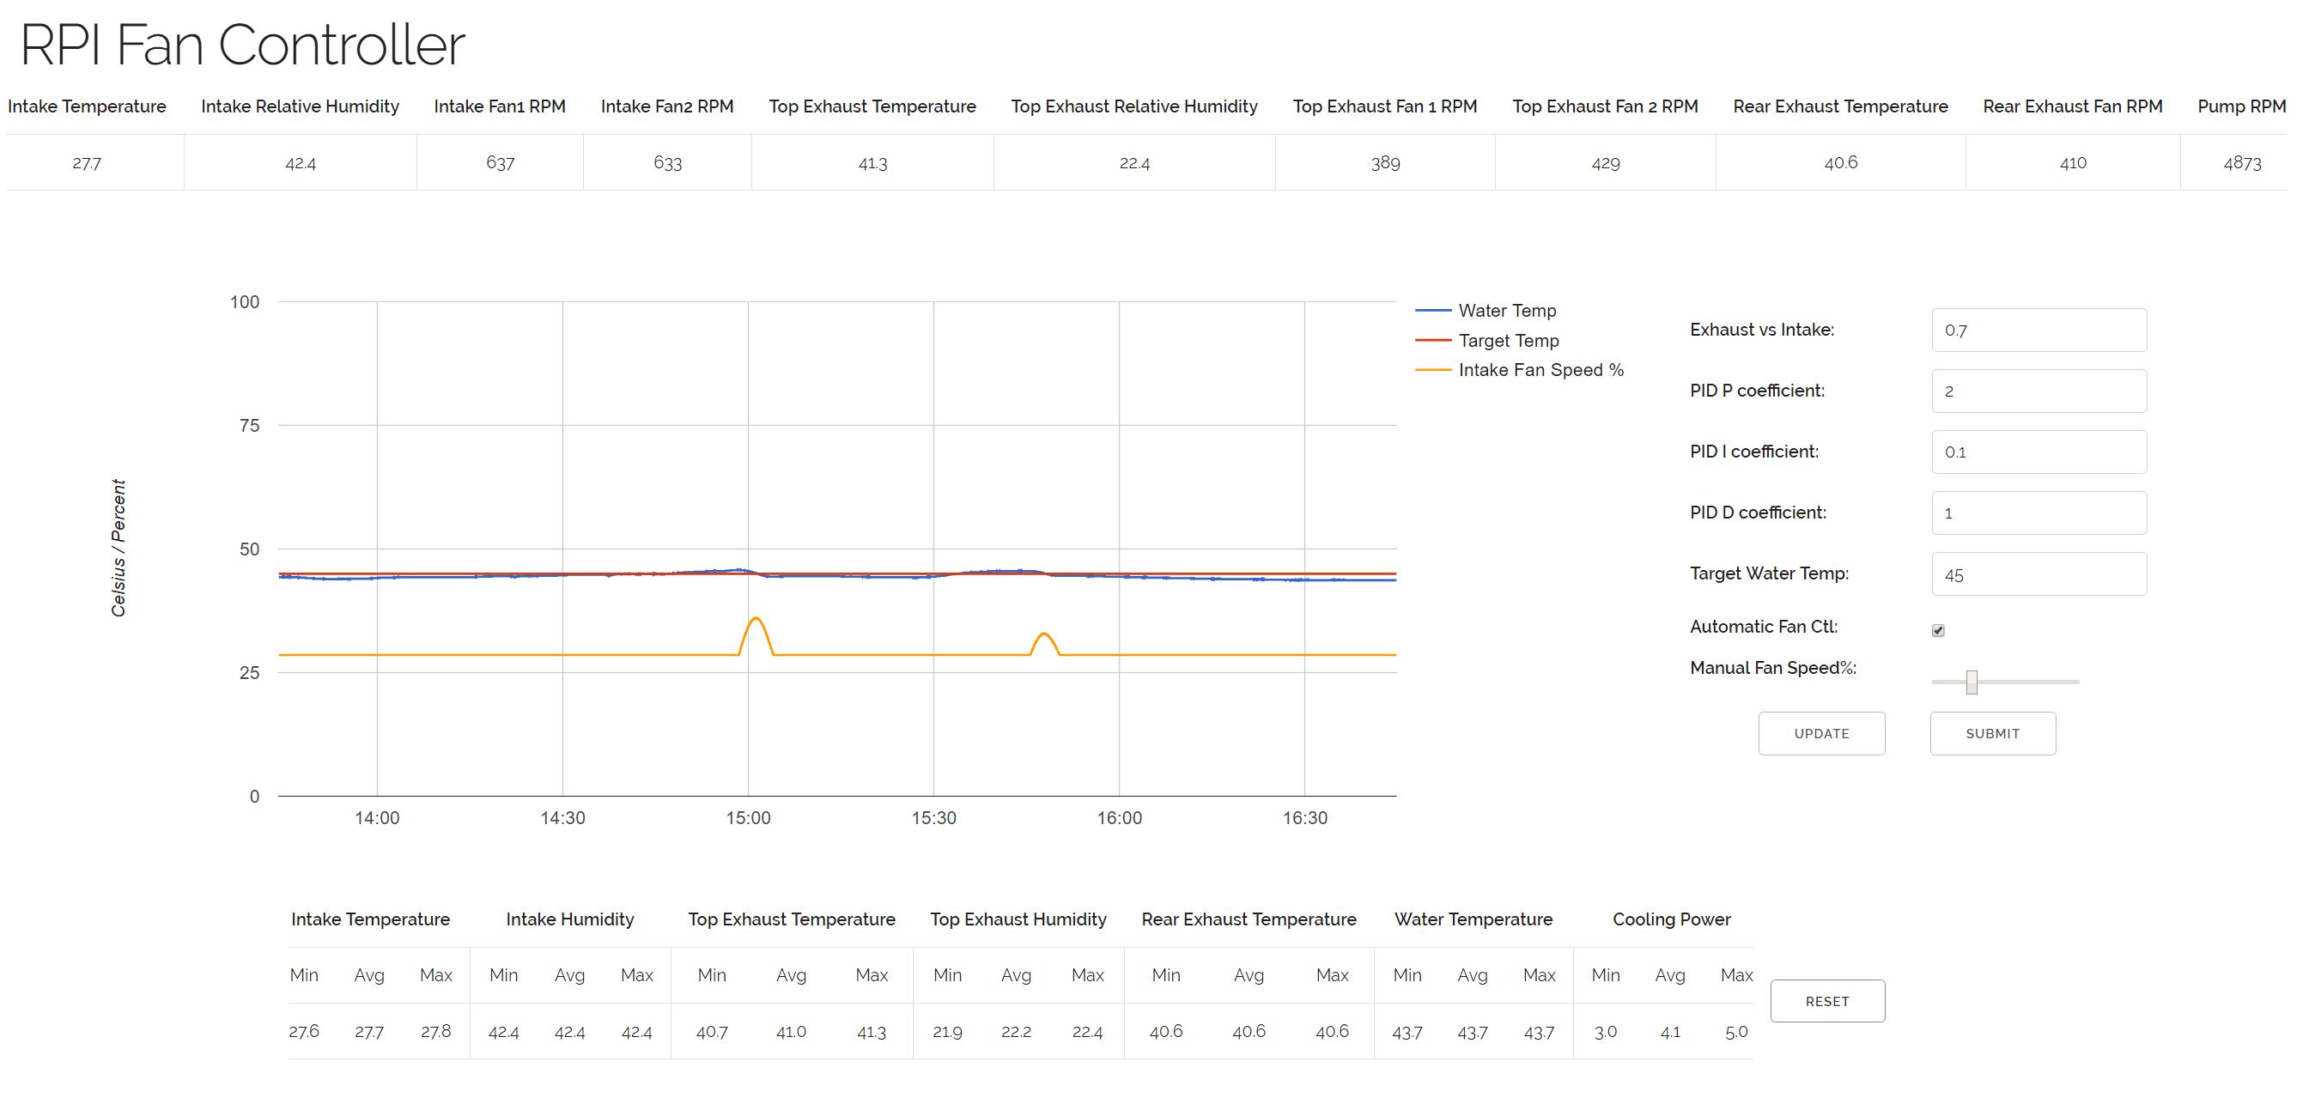
Task: Click the 15:00 fan speed peak on chart
Action: pyautogui.click(x=756, y=619)
